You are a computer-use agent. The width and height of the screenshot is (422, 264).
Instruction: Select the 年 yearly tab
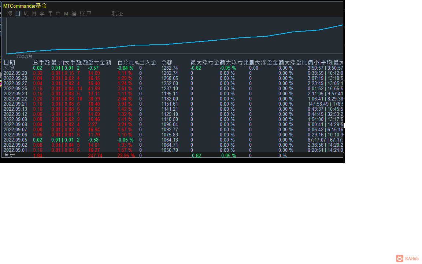pyautogui.click(x=50, y=14)
